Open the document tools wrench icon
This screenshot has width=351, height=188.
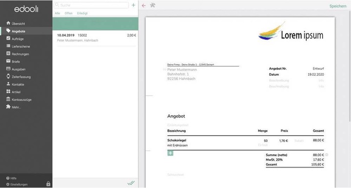coord(153,5)
